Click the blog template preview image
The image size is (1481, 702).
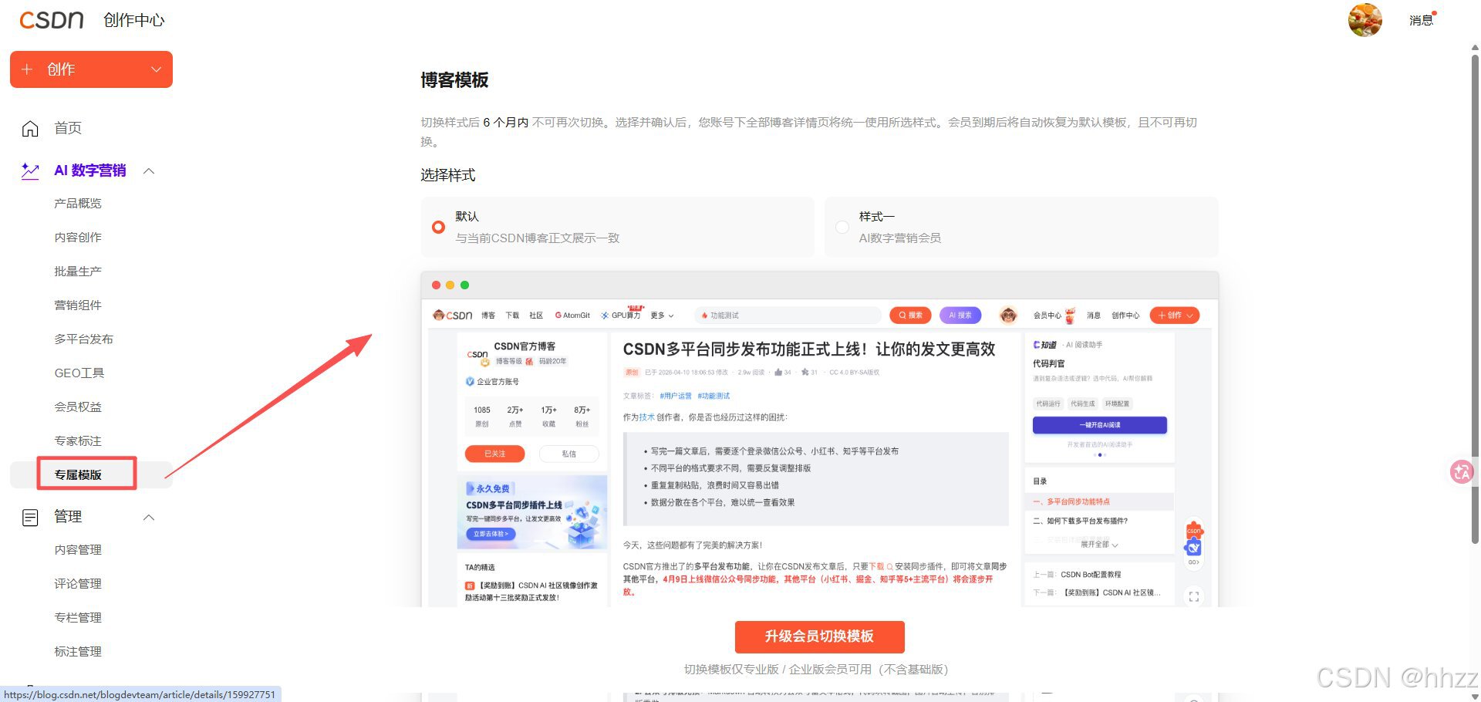(819, 440)
